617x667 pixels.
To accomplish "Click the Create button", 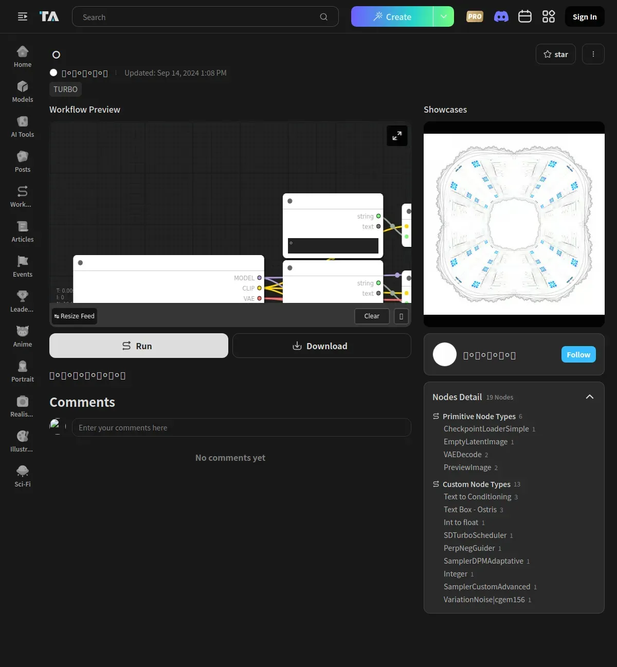I will tap(392, 16).
